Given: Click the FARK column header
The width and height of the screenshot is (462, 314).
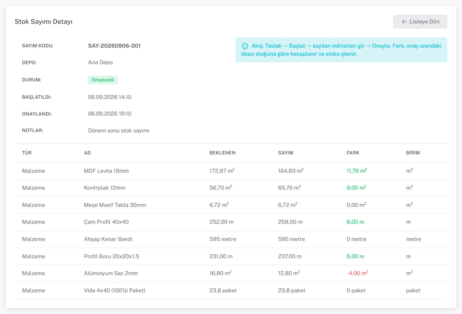Looking at the screenshot, I should pos(353,153).
